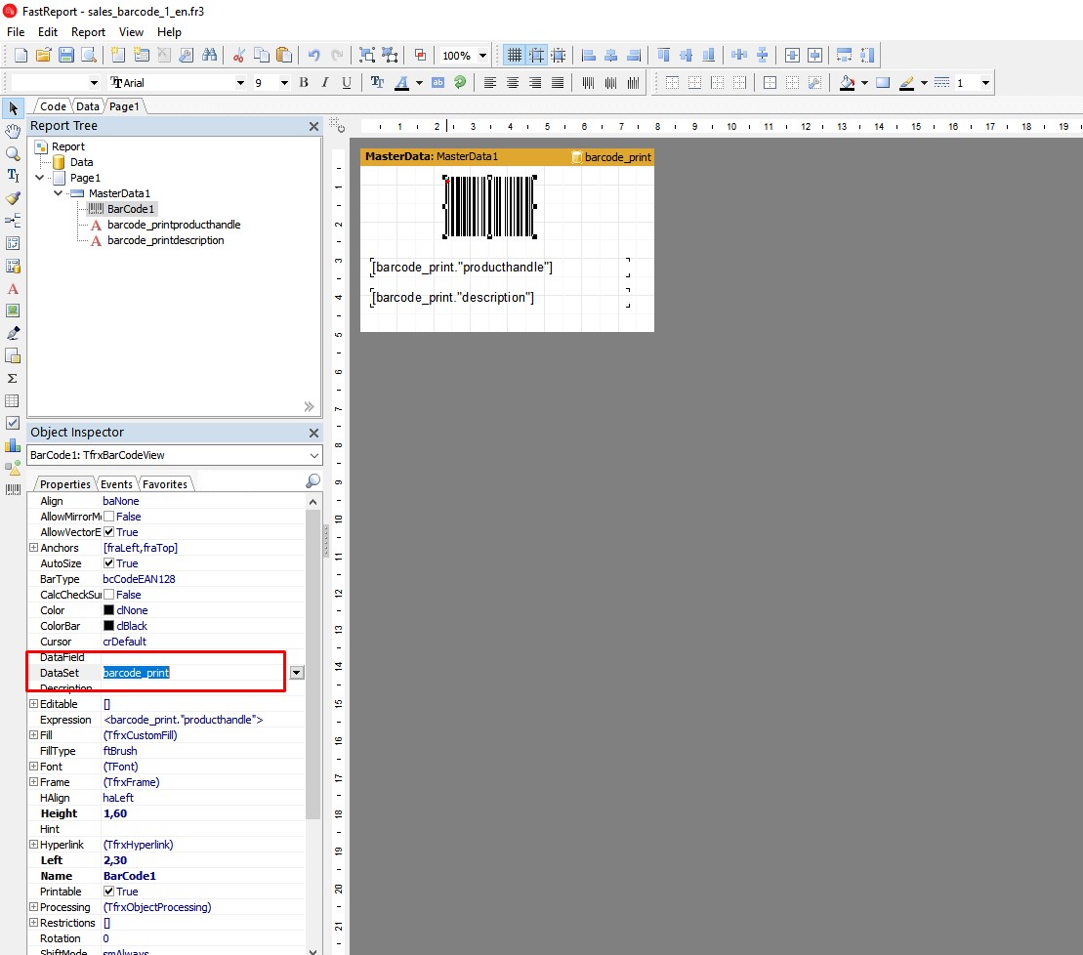Expand the Font property group
Viewport: 1083px width, 955px height.
click(x=33, y=766)
